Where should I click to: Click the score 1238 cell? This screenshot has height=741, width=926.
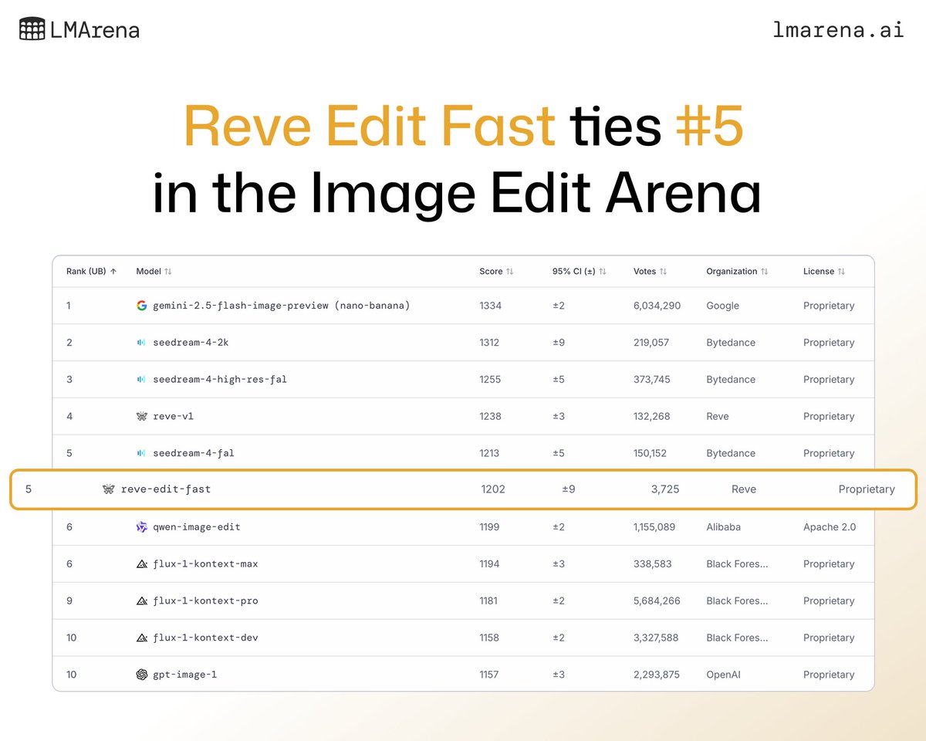coord(490,417)
